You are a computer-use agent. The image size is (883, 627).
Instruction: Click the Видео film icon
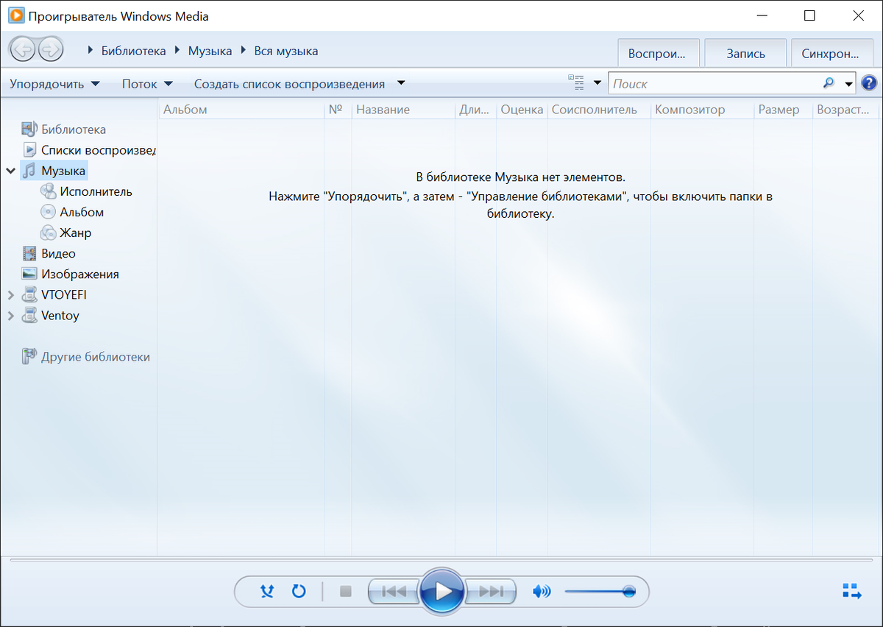coord(29,253)
